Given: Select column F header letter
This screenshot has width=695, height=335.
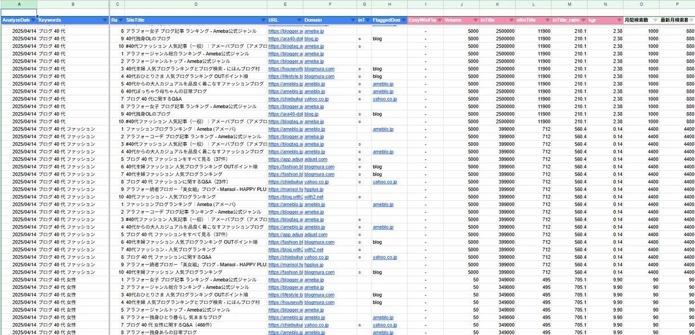Looking at the screenshot, I should pyautogui.click(x=330, y=4).
